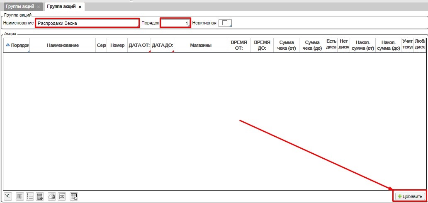This screenshot has width=428, height=203.
Task: Print the table using the printer icon
Action: (51, 196)
